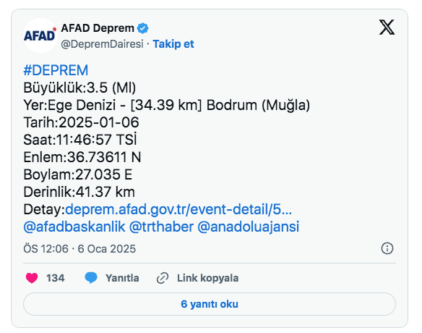This screenshot has width=422, height=333.
Task: Open the X logo in the corner
Action: pos(387,28)
